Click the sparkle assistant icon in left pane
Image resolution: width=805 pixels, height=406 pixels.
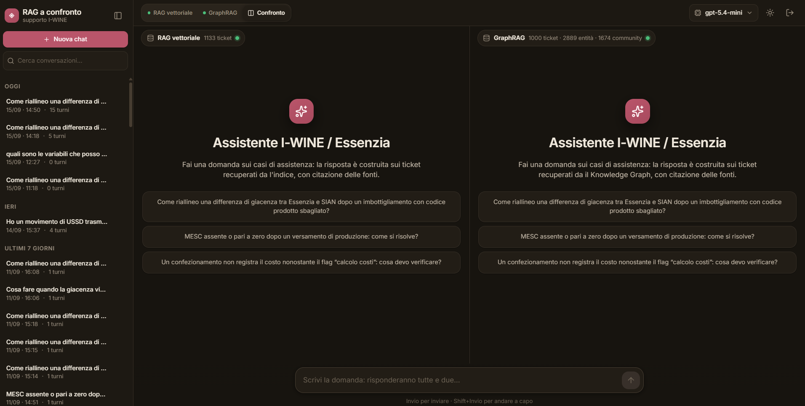pos(301,111)
